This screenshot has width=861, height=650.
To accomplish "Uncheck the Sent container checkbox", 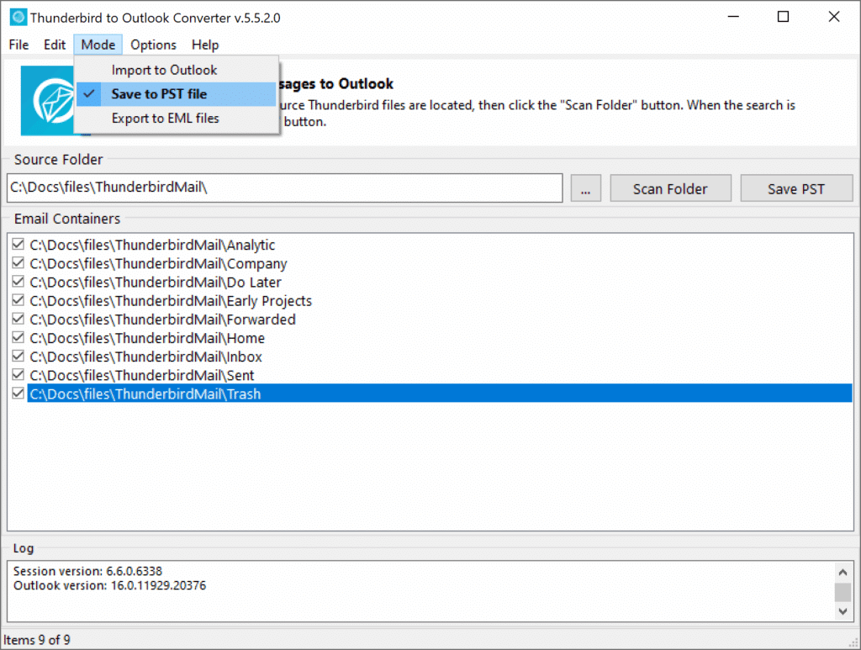I will click(18, 374).
